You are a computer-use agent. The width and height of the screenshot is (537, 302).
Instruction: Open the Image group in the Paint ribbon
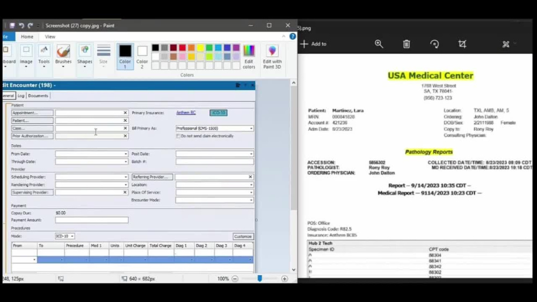point(26,56)
